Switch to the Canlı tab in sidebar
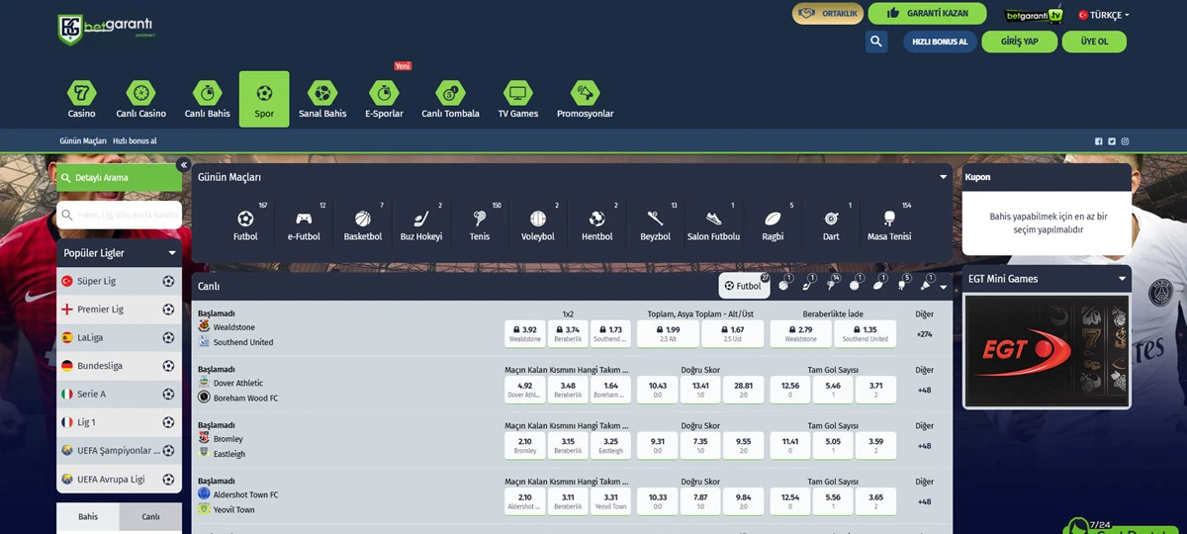Screen dimensions: 1187x534 point(150,516)
